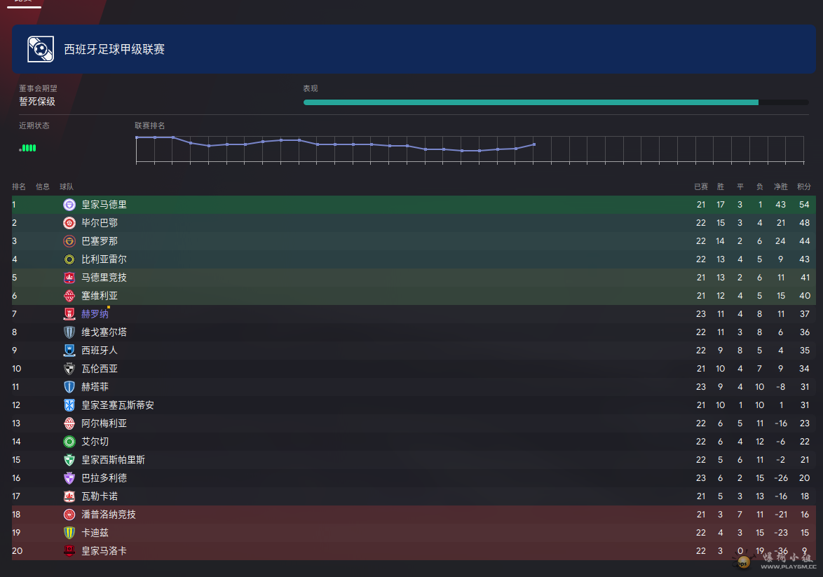Click the 皇家马德里 club badge

tap(69, 205)
